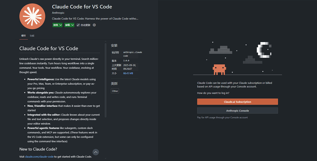Click the scroll-to-top chevron button
This screenshot has height=161, width=317.
96,152
